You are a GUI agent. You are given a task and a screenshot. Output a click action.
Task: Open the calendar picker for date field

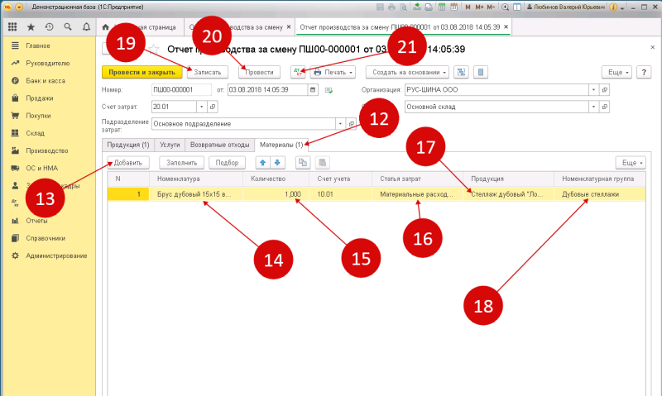coord(313,90)
